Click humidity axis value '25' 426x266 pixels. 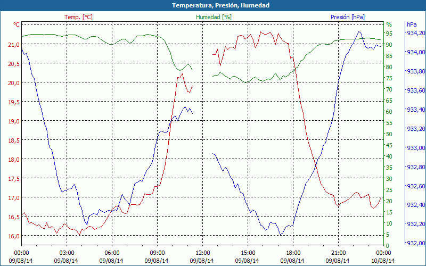click(x=389, y=190)
